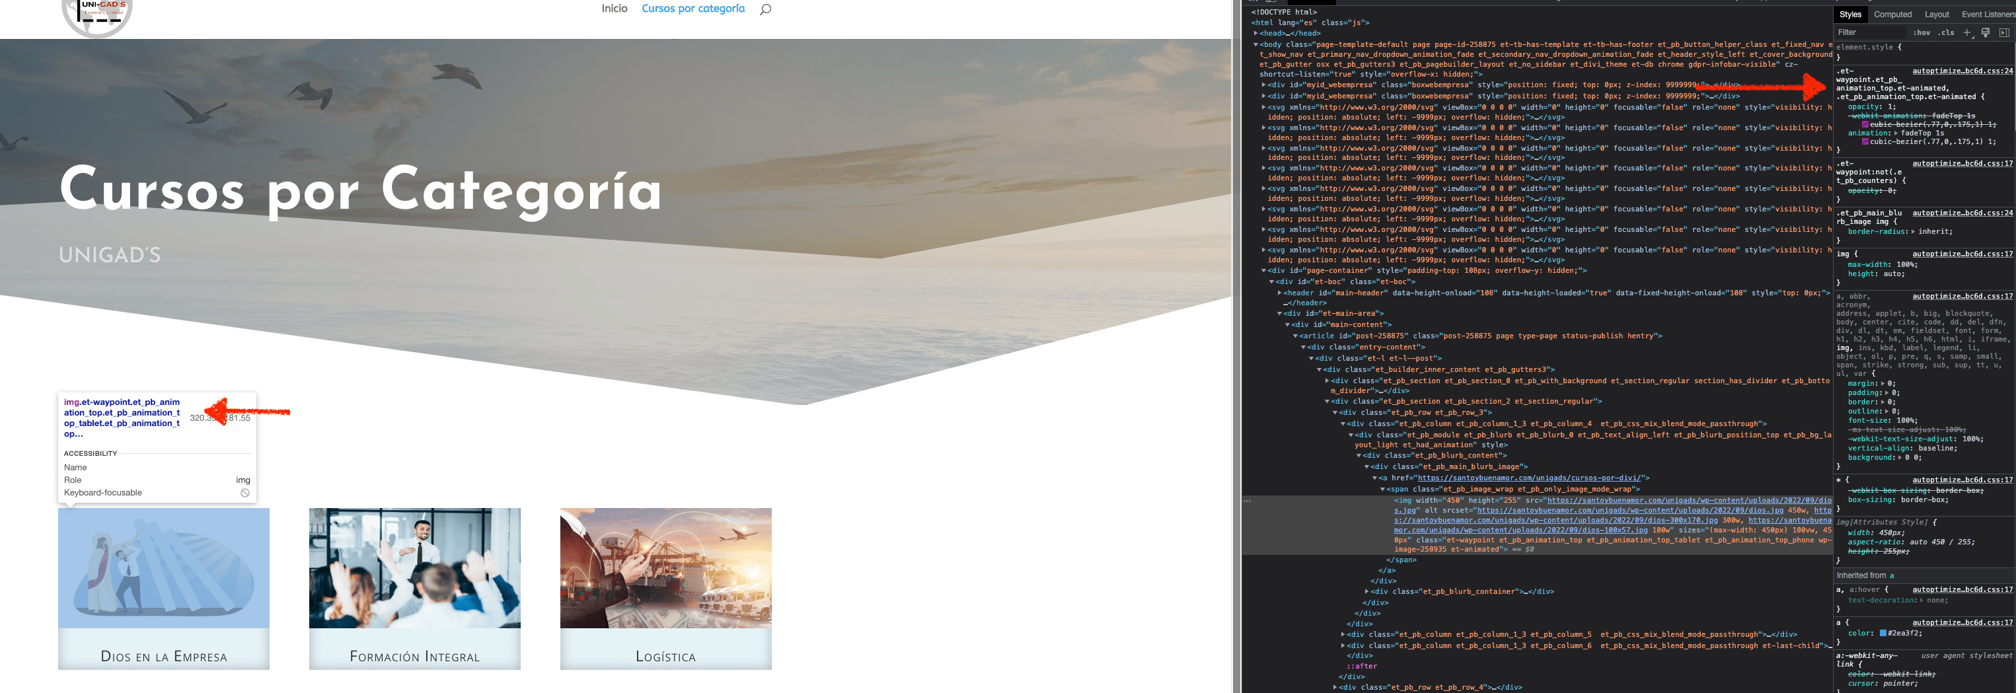
Task: Open cubic-bezier editor icon on struck -webkit-animation value
Action: click(1865, 124)
